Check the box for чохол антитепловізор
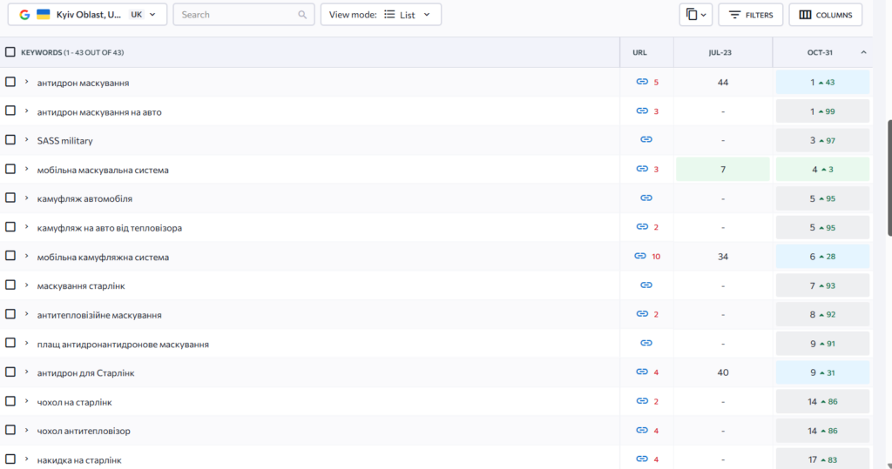 [x=10, y=430]
